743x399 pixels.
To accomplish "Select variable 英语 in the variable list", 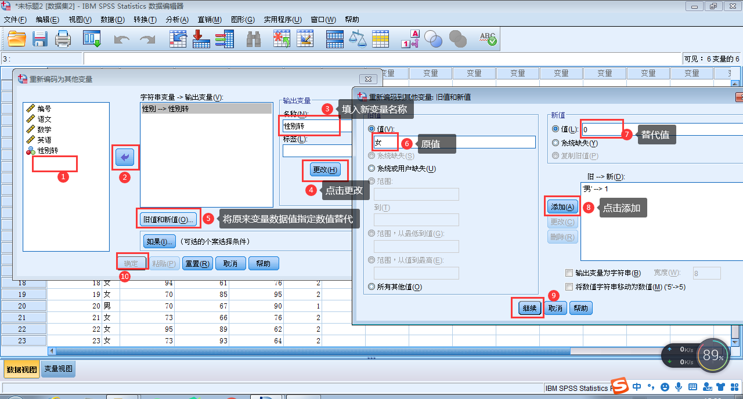I will click(x=44, y=140).
